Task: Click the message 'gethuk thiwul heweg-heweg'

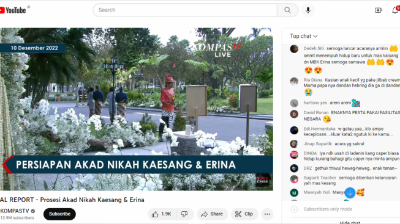Action: [x=356, y=168]
